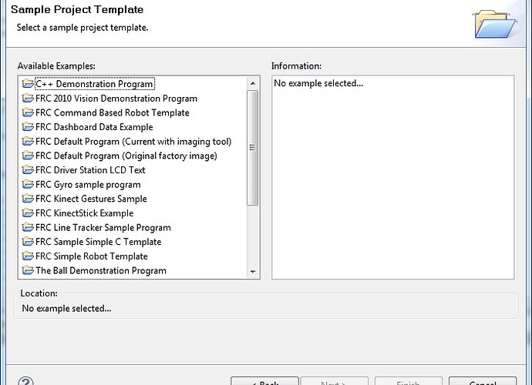Viewport: 532px width, 385px height.
Task: Choose FRC Gyro sample program
Action: 88,184
